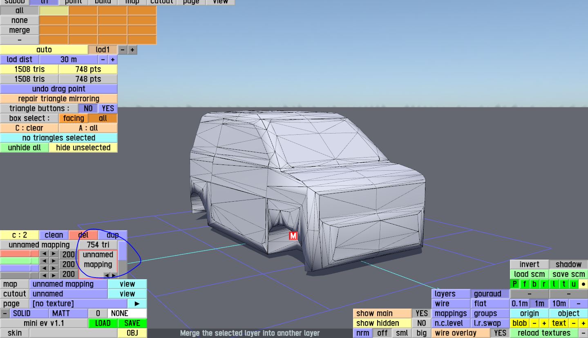Image resolution: width=588 pixels, height=338 pixels.
Task: Click the yellow dot button beside u
Action: pos(584,284)
